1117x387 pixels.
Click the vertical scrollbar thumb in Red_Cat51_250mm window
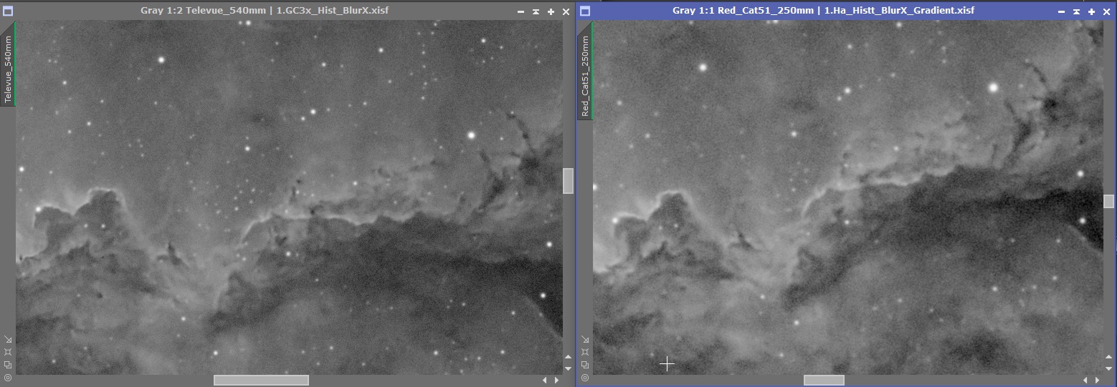(1108, 201)
